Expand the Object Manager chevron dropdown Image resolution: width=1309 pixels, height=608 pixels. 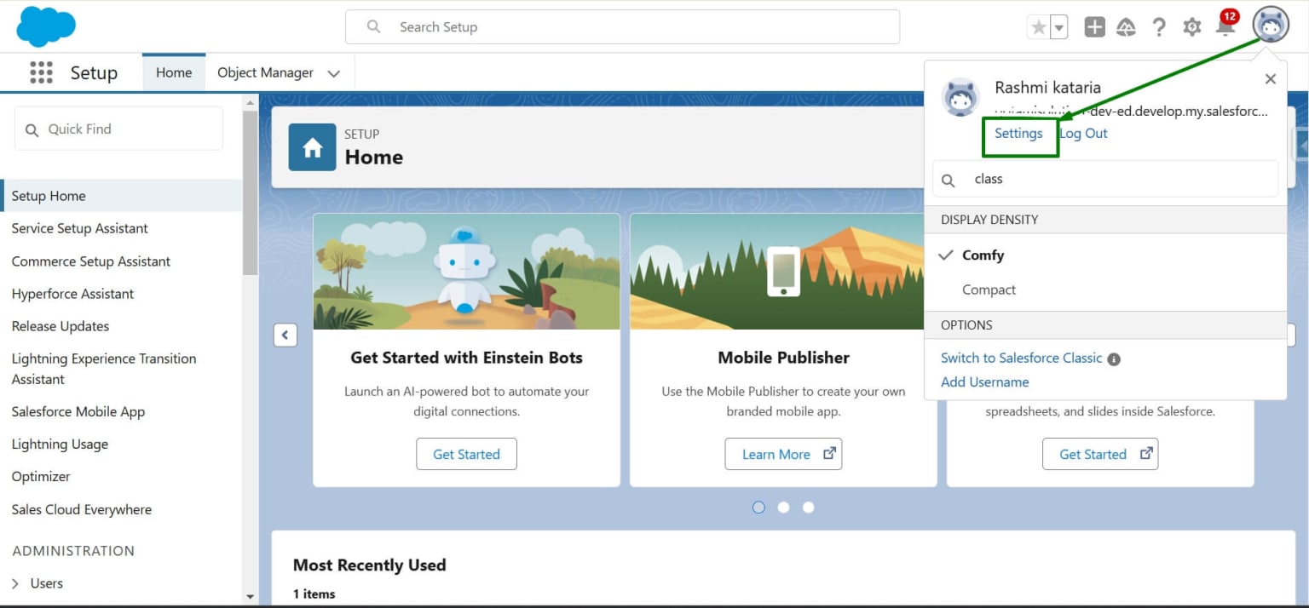334,74
